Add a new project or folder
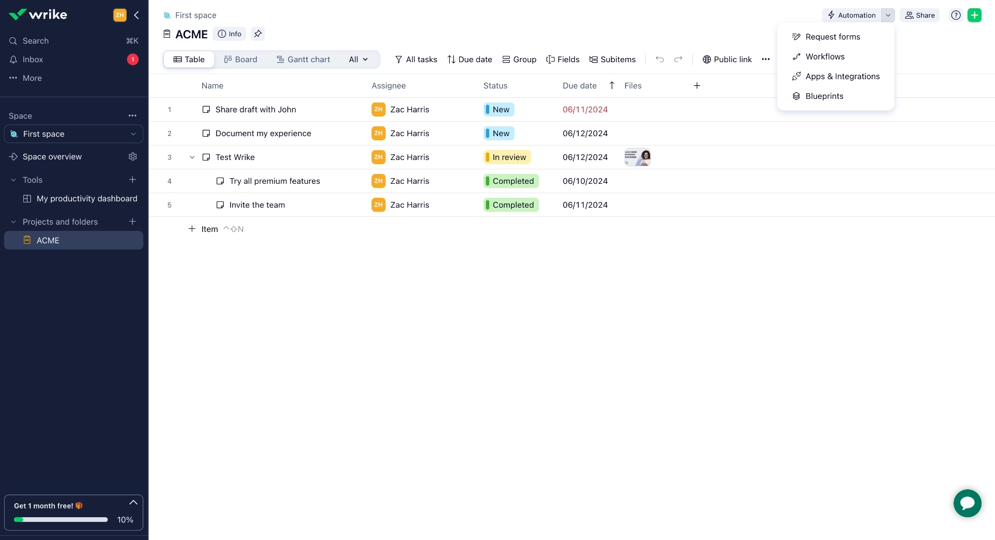The width and height of the screenshot is (995, 540). point(133,222)
